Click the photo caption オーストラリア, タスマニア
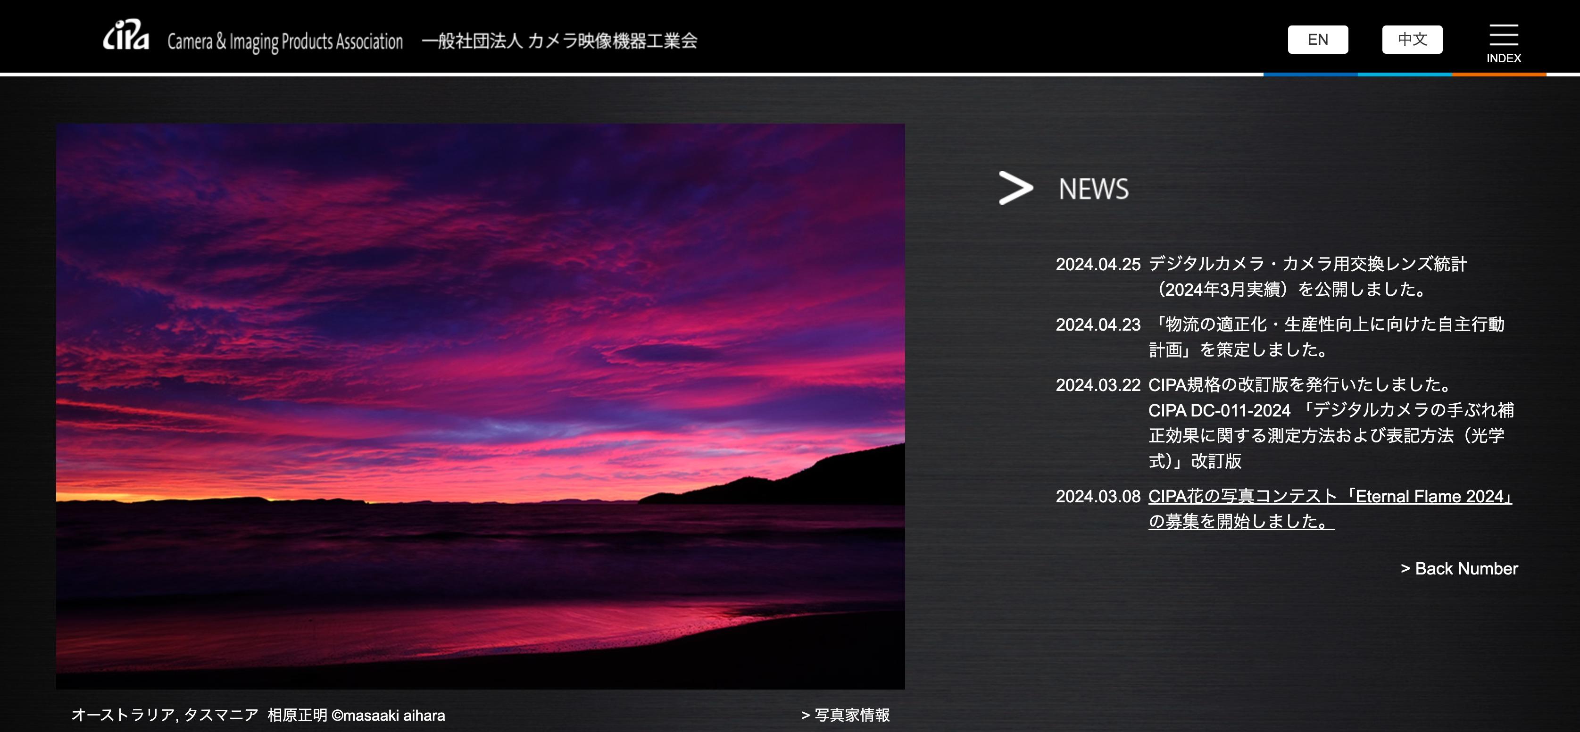The width and height of the screenshot is (1580, 732). point(165,715)
